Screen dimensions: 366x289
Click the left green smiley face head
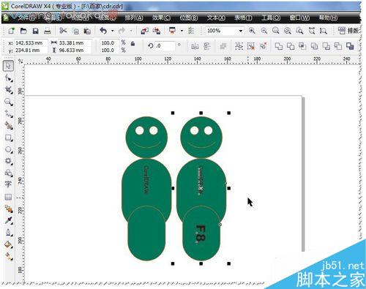[x=146, y=138]
